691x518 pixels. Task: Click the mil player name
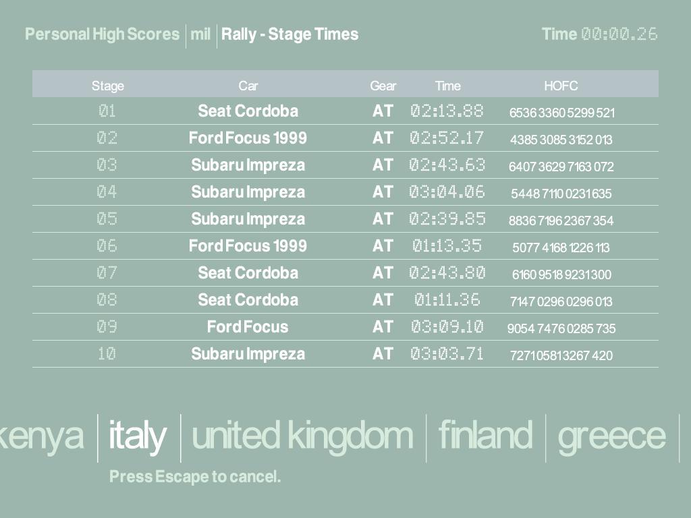click(200, 34)
